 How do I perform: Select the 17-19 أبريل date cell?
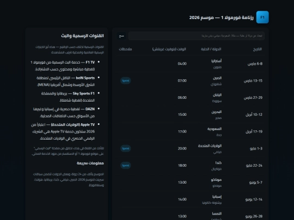pyautogui.click(x=254, y=131)
